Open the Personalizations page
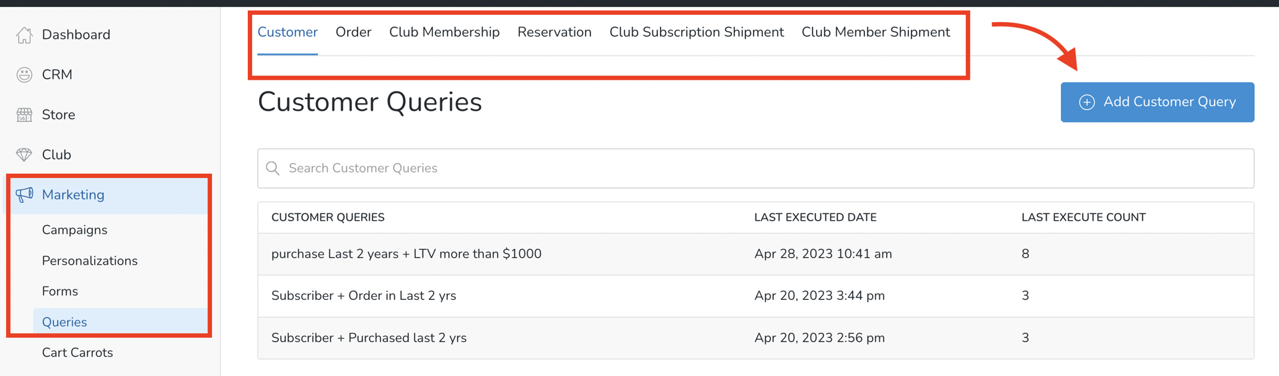Image resolution: width=1279 pixels, height=376 pixels. 90,260
